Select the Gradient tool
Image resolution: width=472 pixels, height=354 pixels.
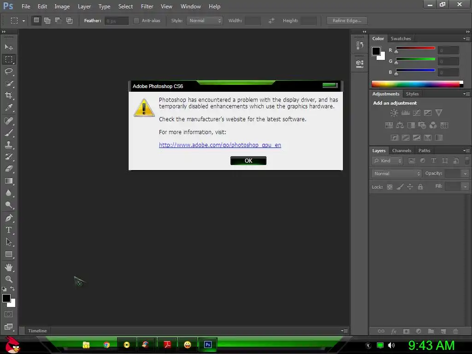click(x=9, y=181)
